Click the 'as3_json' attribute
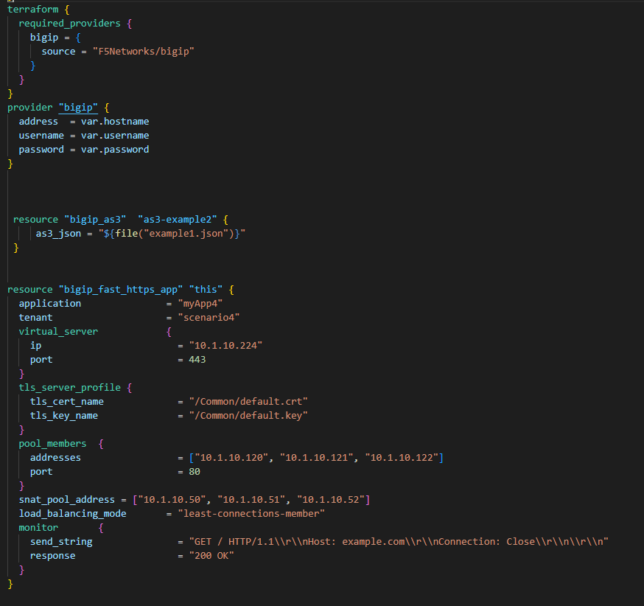Screen dimensions: 644x606 click(58, 234)
